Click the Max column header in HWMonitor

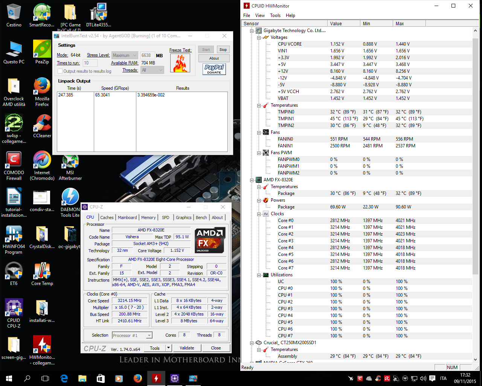[x=409, y=23]
